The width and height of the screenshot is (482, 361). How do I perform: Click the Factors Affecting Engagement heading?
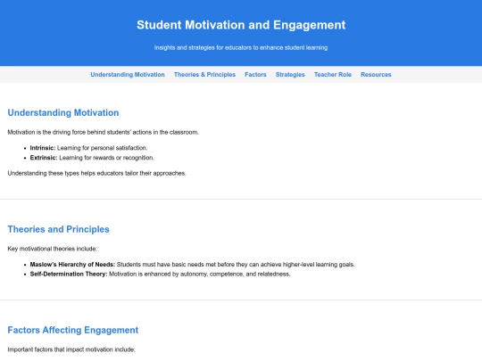click(73, 330)
